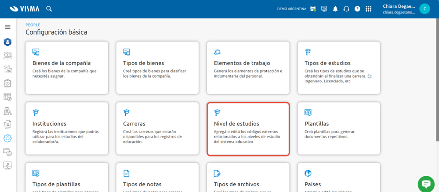Open the monitor signature sidebar icon
The width and height of the screenshot is (439, 192).
pos(7,166)
